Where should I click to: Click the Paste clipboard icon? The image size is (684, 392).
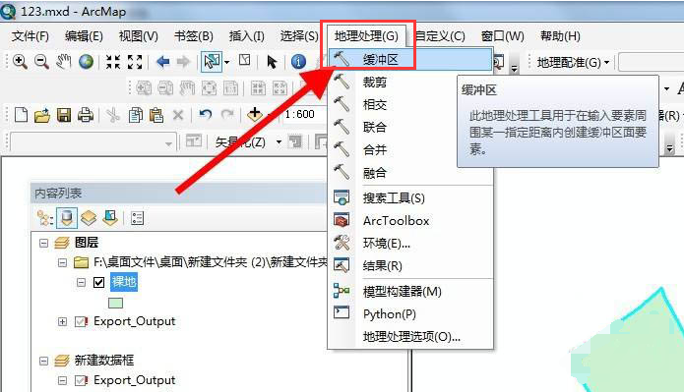156,115
